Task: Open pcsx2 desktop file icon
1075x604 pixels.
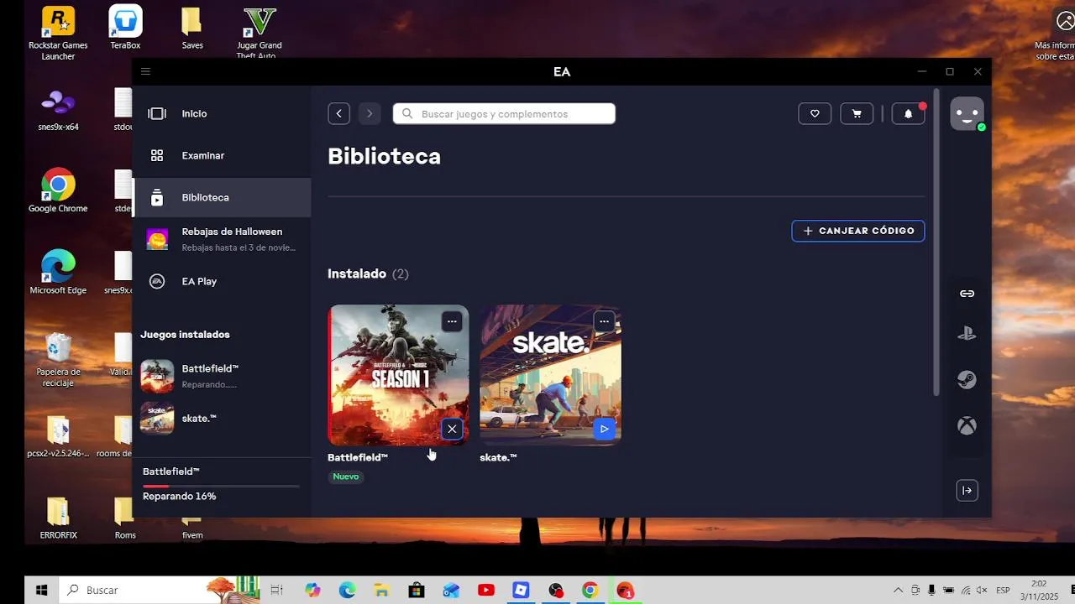Action: pyautogui.click(x=58, y=436)
